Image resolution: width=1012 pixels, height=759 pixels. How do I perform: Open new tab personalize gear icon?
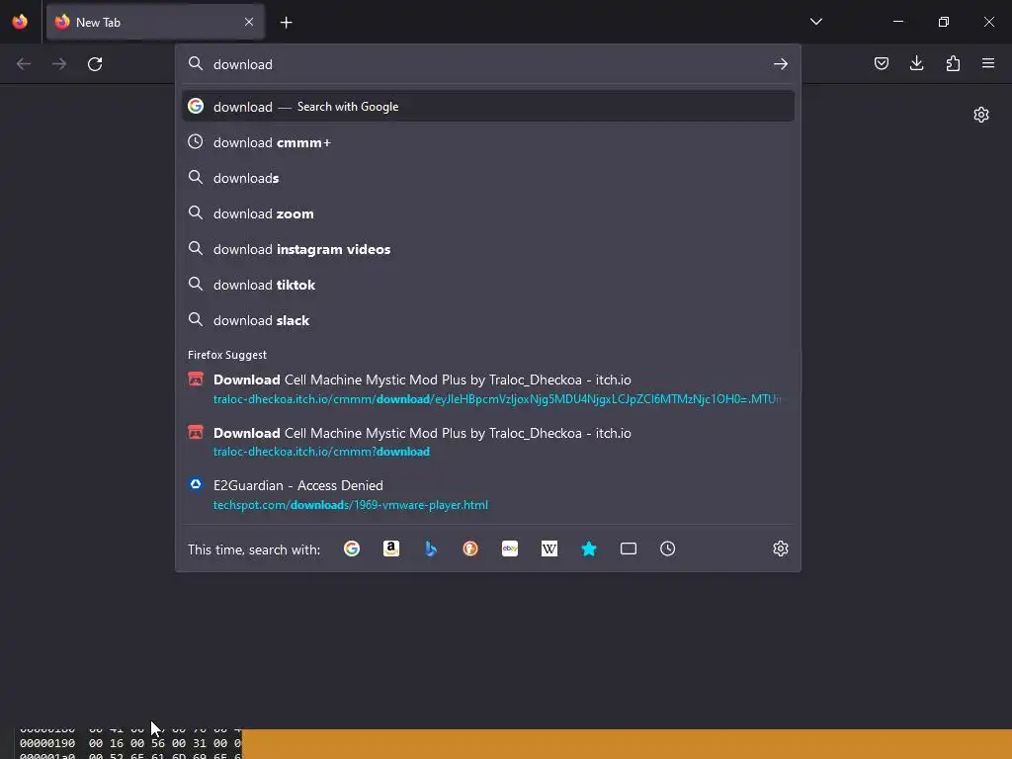click(x=981, y=115)
